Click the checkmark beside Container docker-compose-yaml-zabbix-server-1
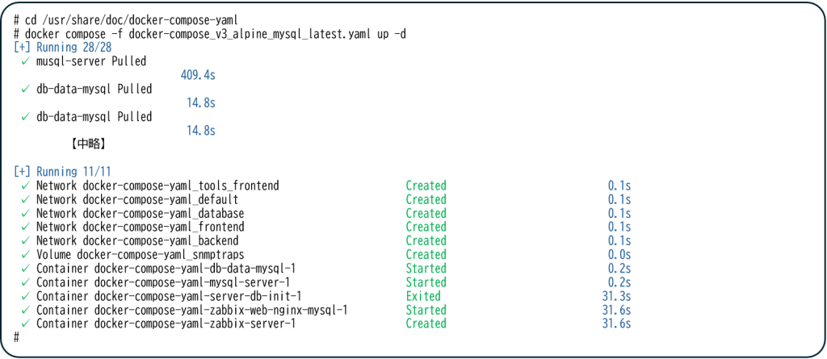This screenshot has height=359, width=827. point(26,324)
